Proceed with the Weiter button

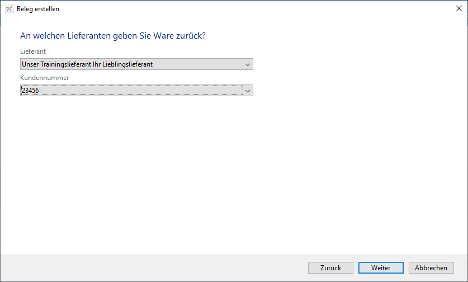(x=381, y=268)
